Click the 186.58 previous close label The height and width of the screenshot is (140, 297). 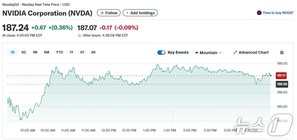click(282, 84)
